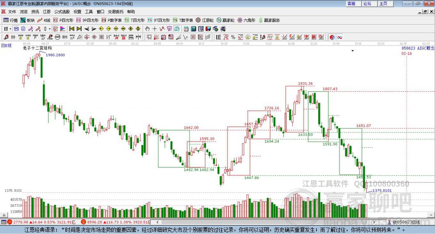Jump to first bar with green skip-back arrow
Screen dimensions: 435x234
point(71,29)
